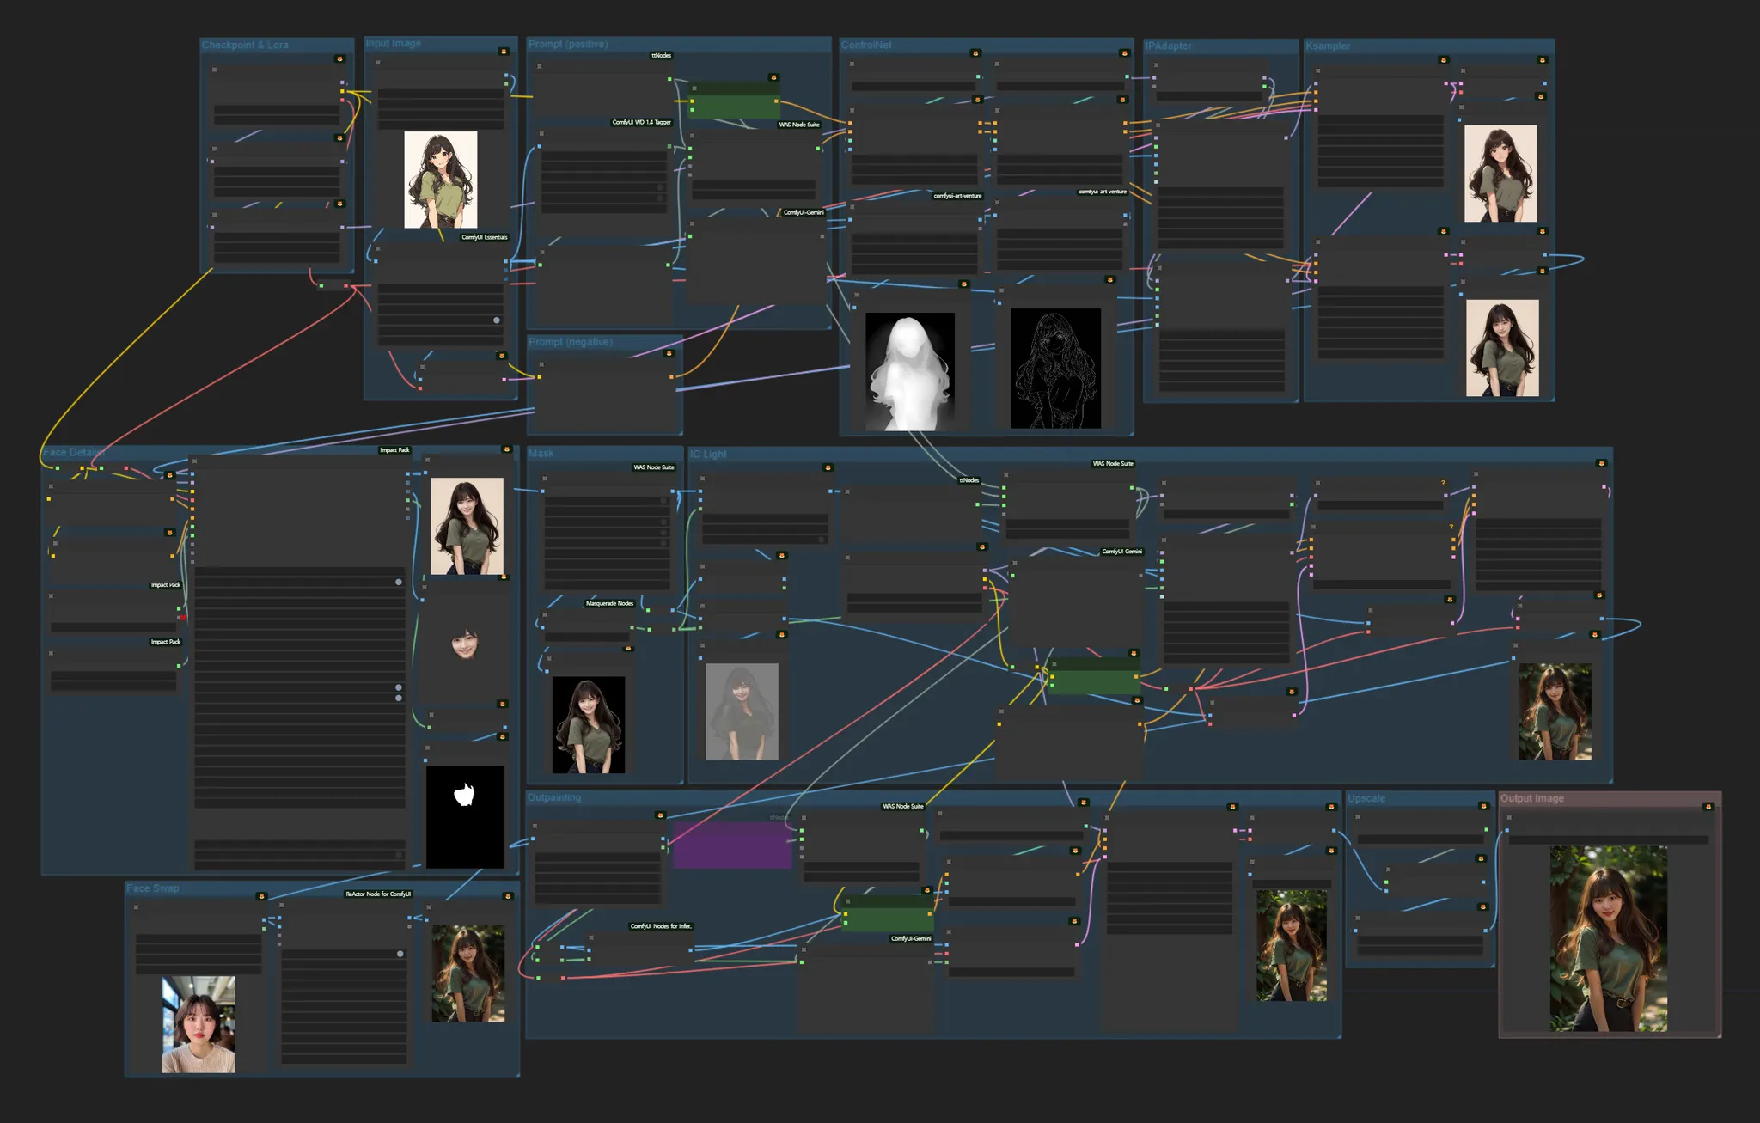Collapse the ComfyUI WD 1.4 Tagger node

pyautogui.click(x=541, y=134)
